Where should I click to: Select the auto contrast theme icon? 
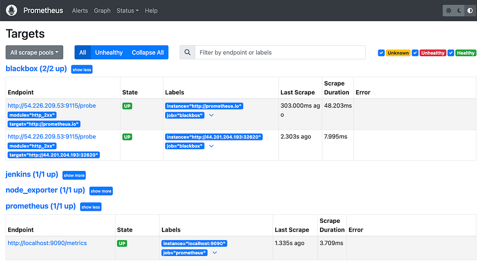click(470, 11)
